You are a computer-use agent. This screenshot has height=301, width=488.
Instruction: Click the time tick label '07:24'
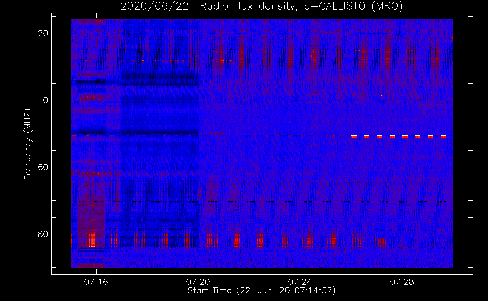coord(300,282)
